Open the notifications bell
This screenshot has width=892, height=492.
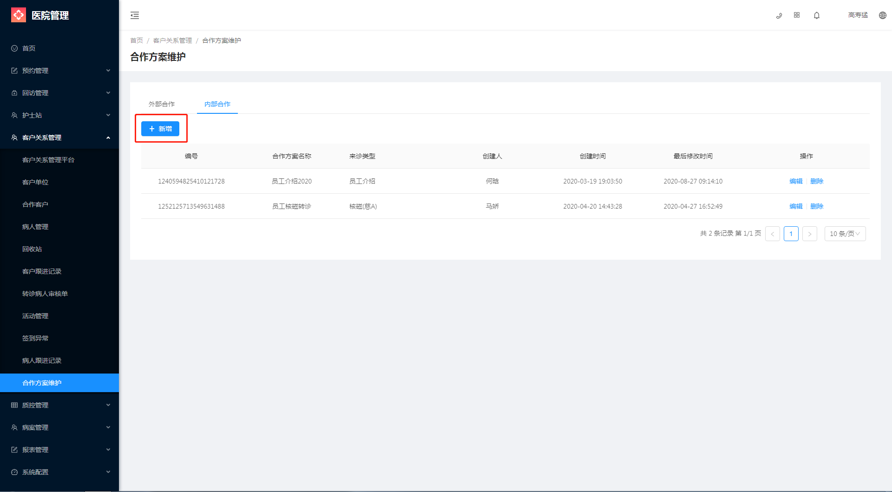click(x=817, y=15)
